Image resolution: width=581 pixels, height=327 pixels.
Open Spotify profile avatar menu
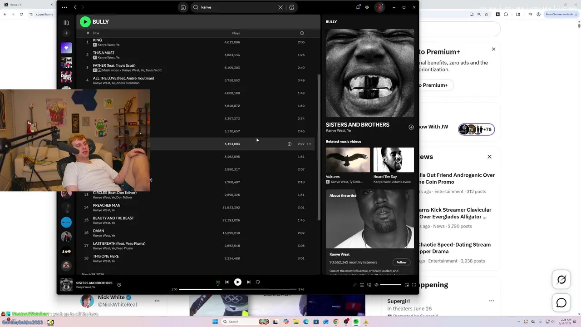380,7
